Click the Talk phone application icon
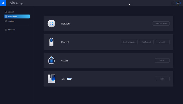This screenshot has width=183, height=104. (52, 79)
